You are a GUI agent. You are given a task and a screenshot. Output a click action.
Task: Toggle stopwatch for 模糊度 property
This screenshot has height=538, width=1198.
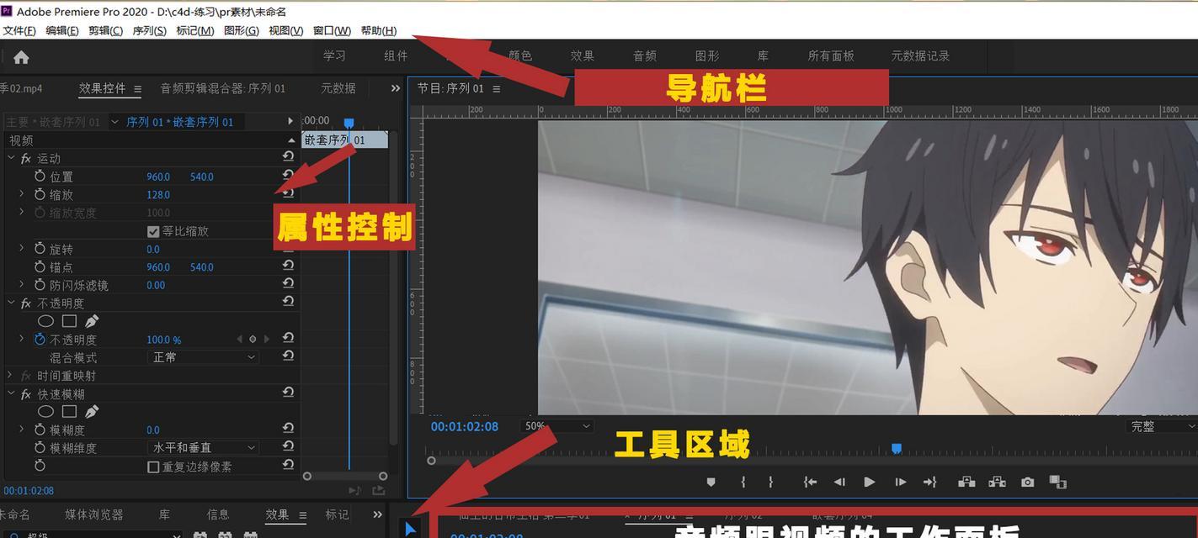[40, 430]
